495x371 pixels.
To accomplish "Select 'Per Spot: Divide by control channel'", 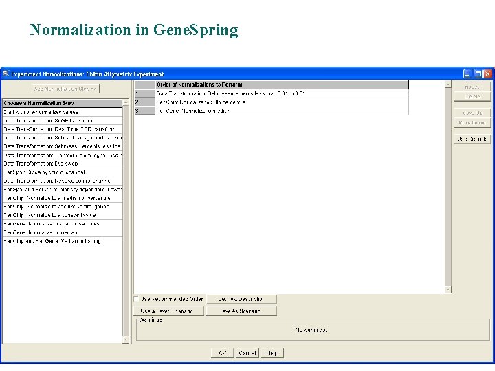I will [63, 172].
